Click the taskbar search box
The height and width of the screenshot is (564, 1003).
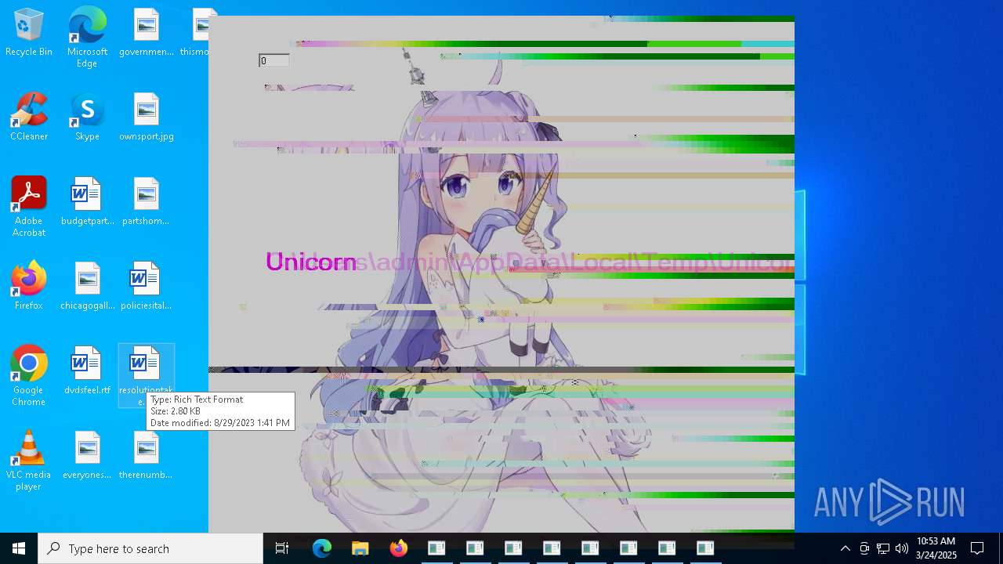tap(150, 548)
